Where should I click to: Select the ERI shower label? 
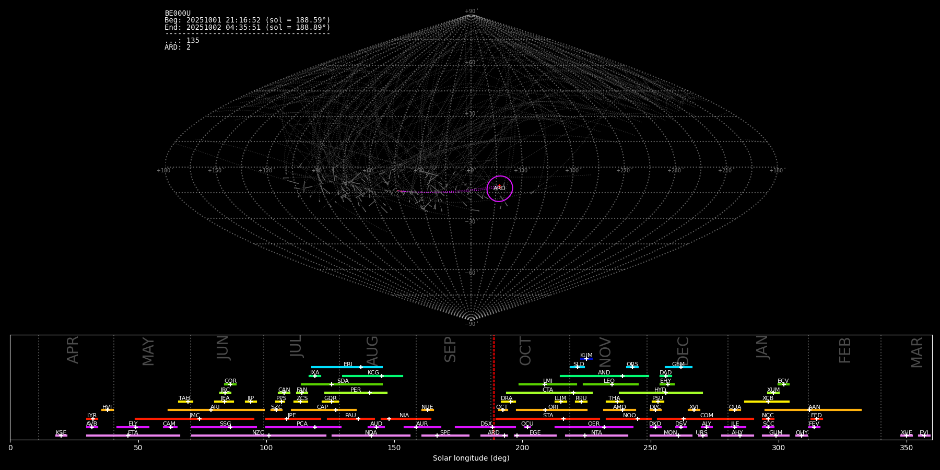pyautogui.click(x=348, y=365)
